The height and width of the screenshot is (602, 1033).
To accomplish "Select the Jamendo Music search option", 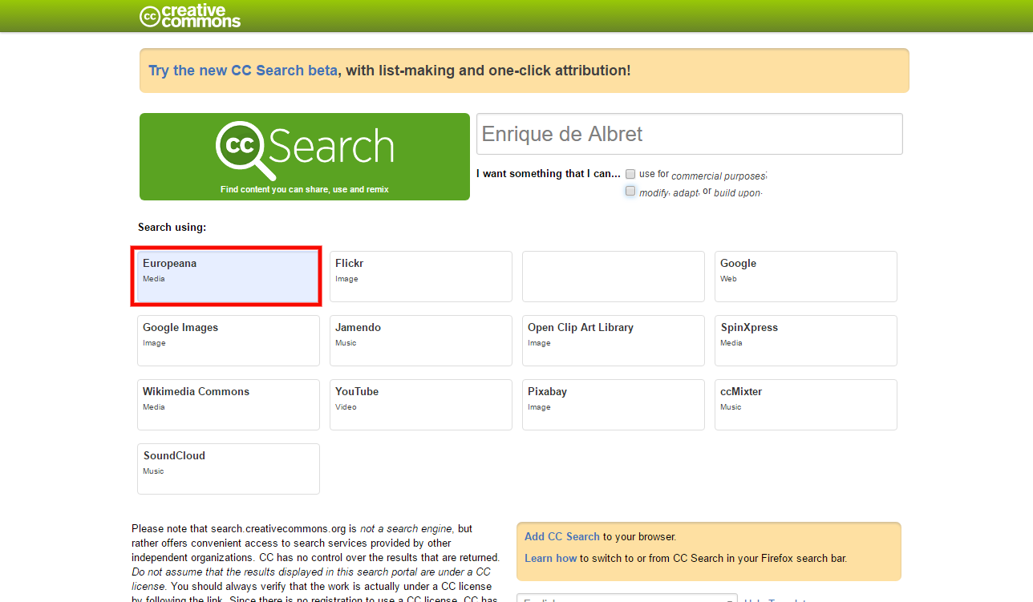I will 421,341.
